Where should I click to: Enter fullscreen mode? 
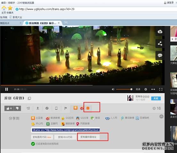tap(161, 89)
